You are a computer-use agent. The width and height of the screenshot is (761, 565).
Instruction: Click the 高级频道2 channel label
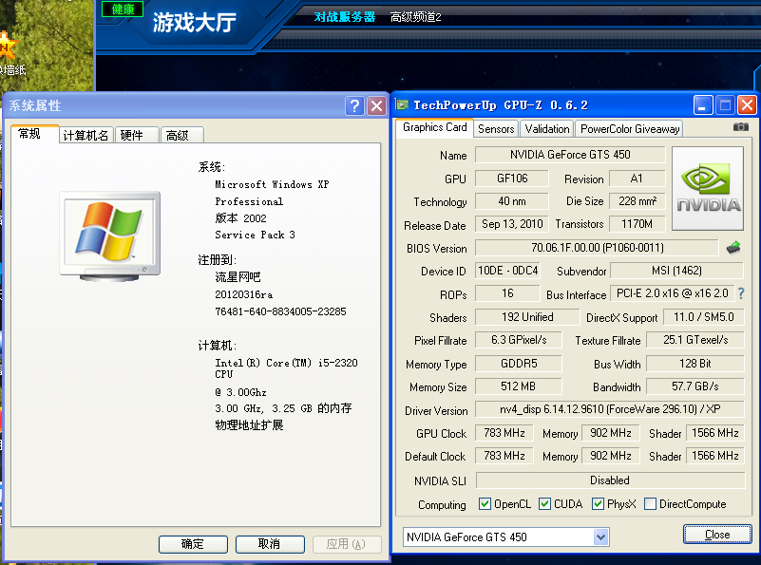click(x=416, y=17)
